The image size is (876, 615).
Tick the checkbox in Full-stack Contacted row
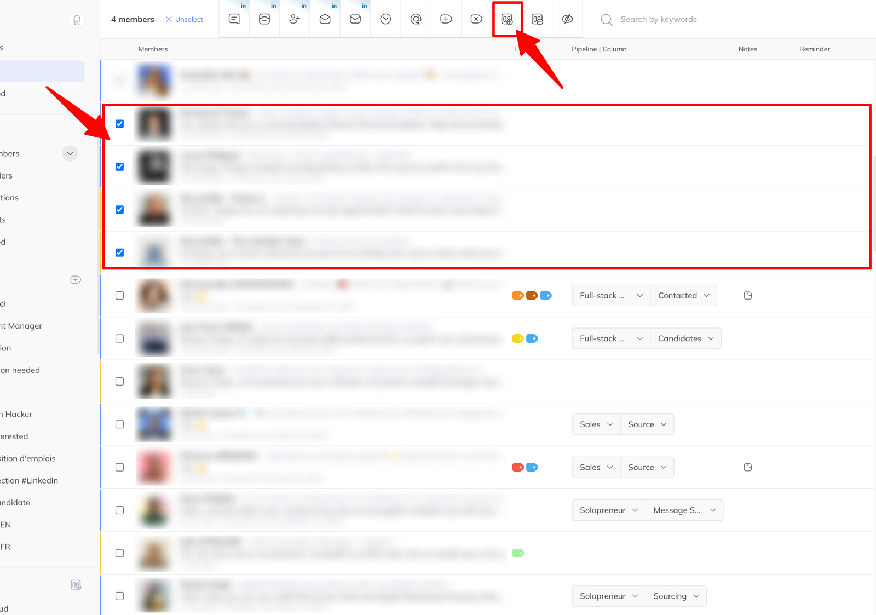pos(119,296)
